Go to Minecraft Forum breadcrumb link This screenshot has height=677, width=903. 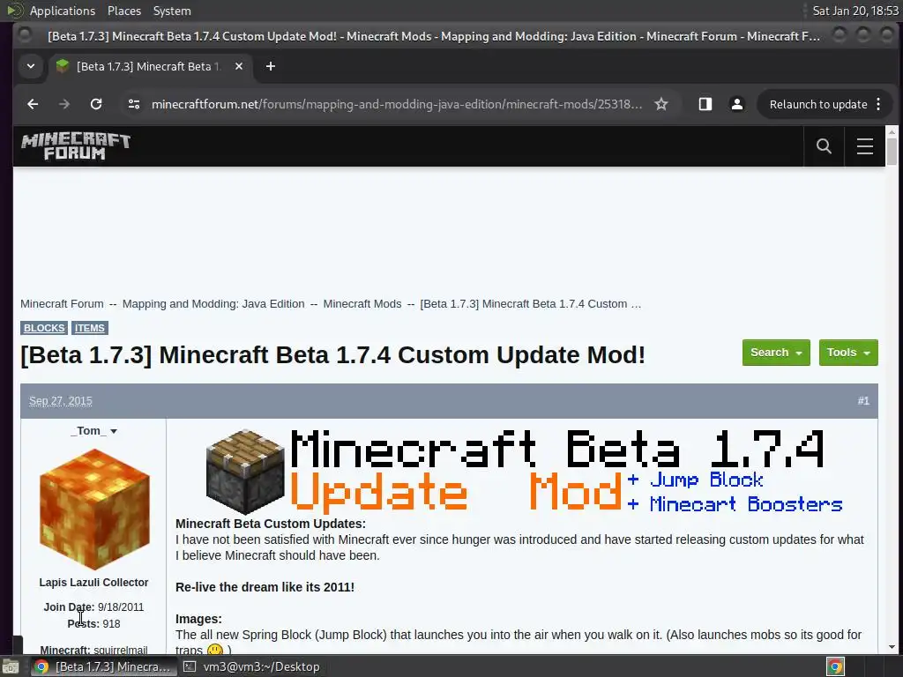click(63, 304)
